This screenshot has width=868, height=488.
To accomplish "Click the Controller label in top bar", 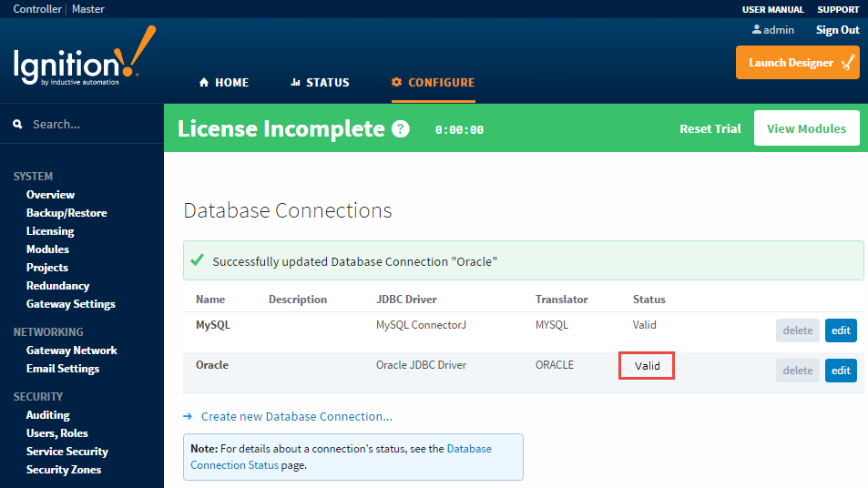I will pyautogui.click(x=37, y=9).
